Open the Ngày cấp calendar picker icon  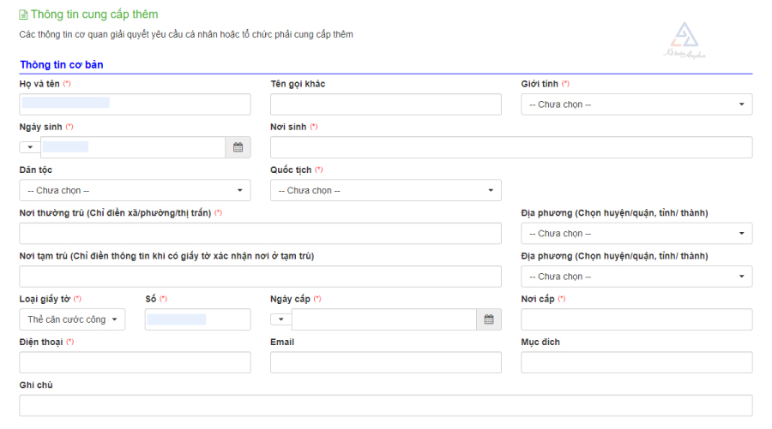coord(489,319)
